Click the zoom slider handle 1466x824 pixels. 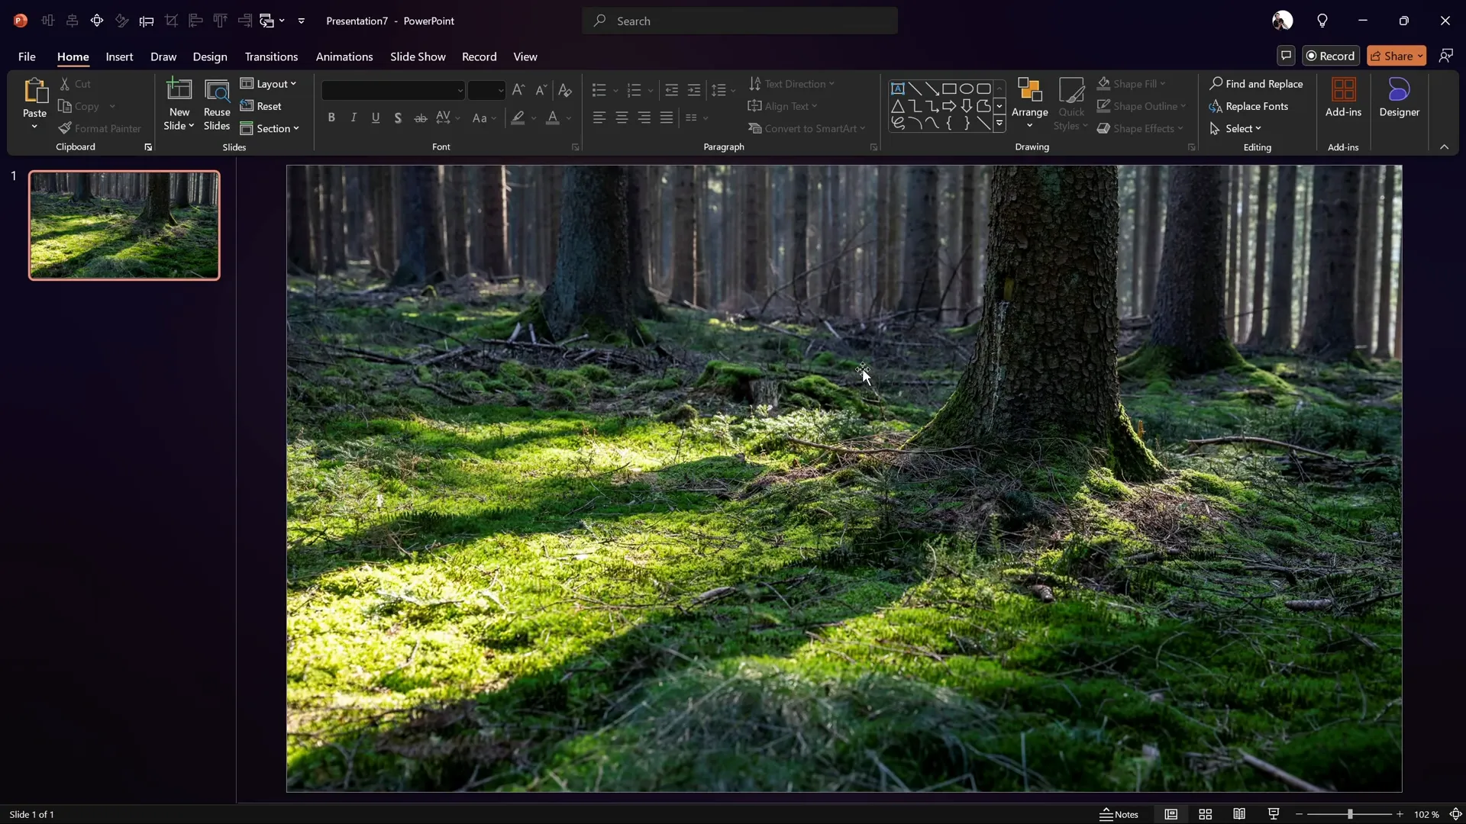click(x=1350, y=814)
